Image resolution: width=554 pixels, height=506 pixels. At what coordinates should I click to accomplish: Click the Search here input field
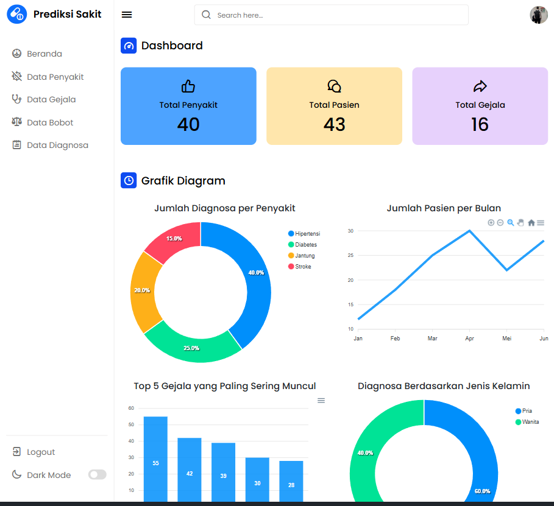click(x=331, y=15)
